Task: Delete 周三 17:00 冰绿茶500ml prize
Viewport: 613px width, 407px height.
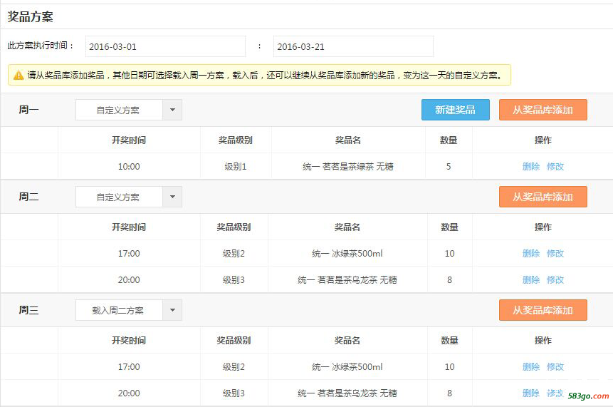Action: (x=531, y=366)
